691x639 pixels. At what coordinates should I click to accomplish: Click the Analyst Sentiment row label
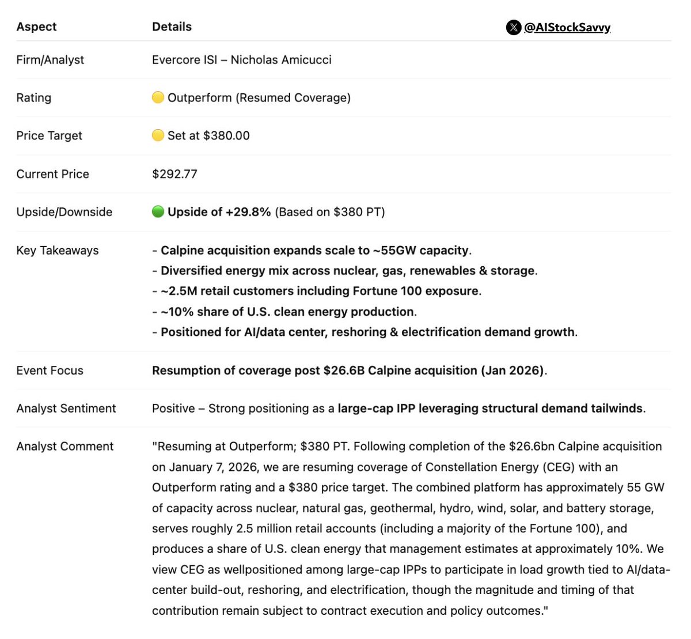(x=66, y=409)
